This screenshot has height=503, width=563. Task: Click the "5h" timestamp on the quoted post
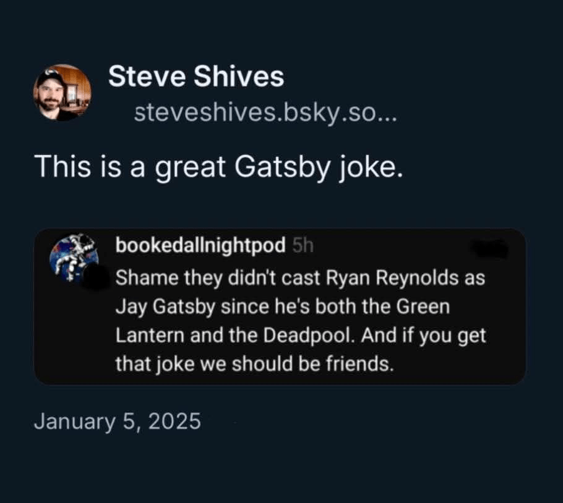coord(303,246)
